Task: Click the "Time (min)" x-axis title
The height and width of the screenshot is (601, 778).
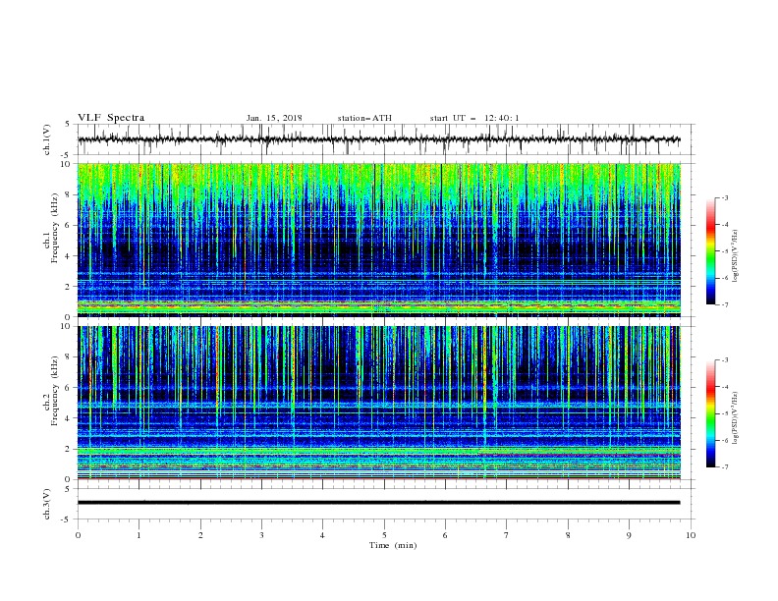Action: 393,545
